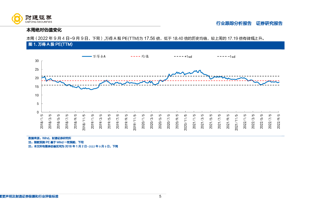Click the 15 label on the y-axis

37,86
